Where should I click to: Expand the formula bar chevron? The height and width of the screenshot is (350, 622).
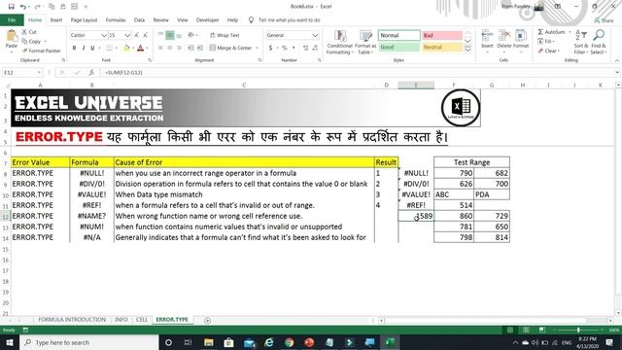[x=617, y=73]
